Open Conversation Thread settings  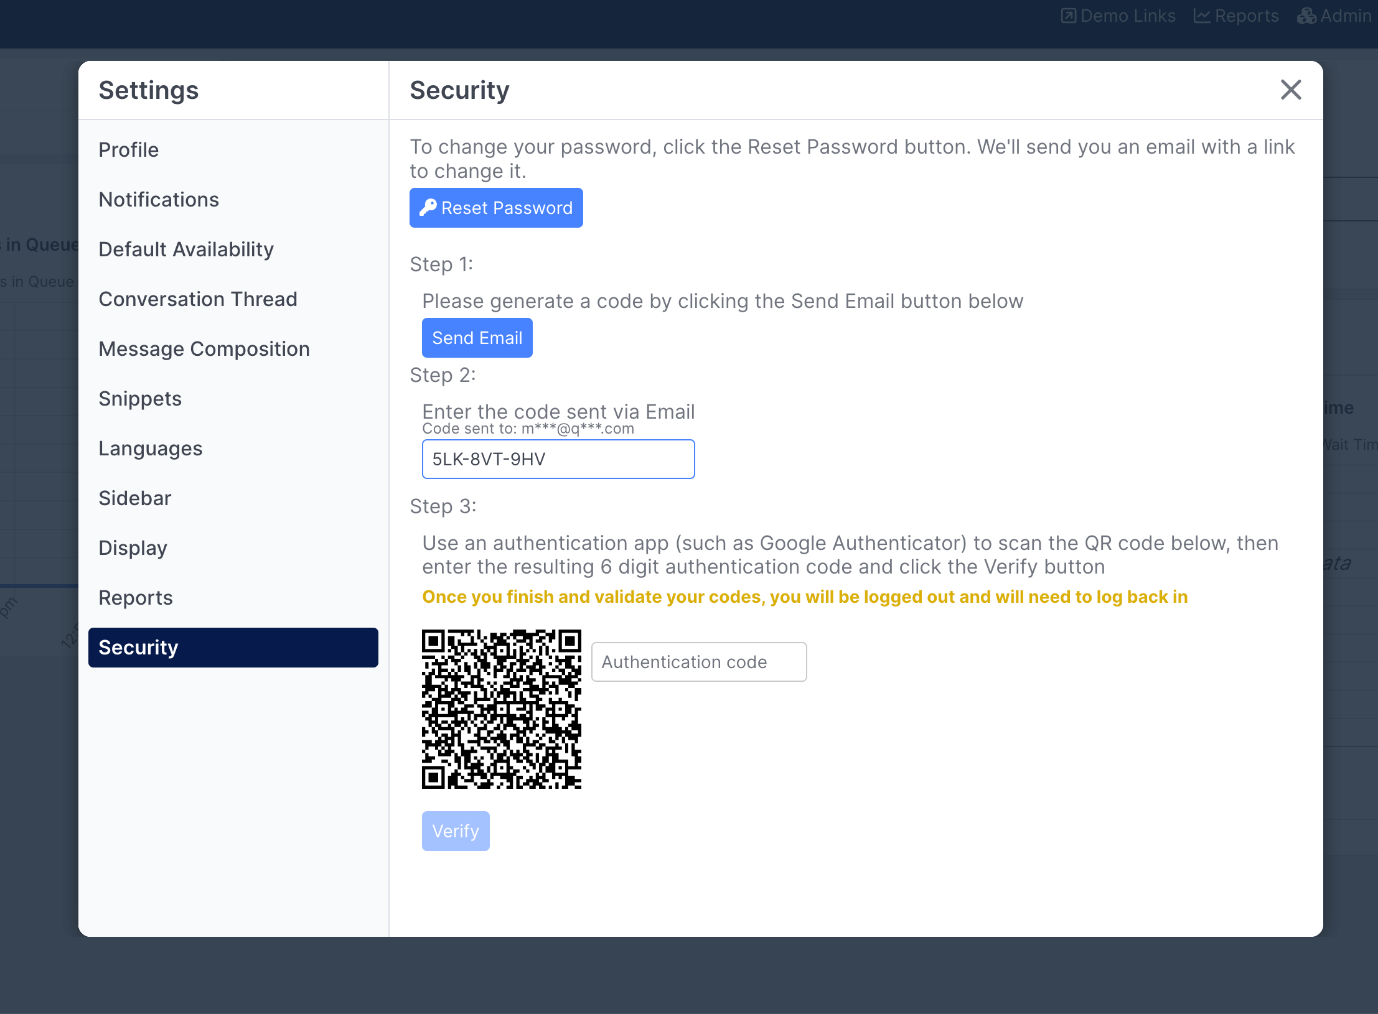pyautogui.click(x=198, y=299)
